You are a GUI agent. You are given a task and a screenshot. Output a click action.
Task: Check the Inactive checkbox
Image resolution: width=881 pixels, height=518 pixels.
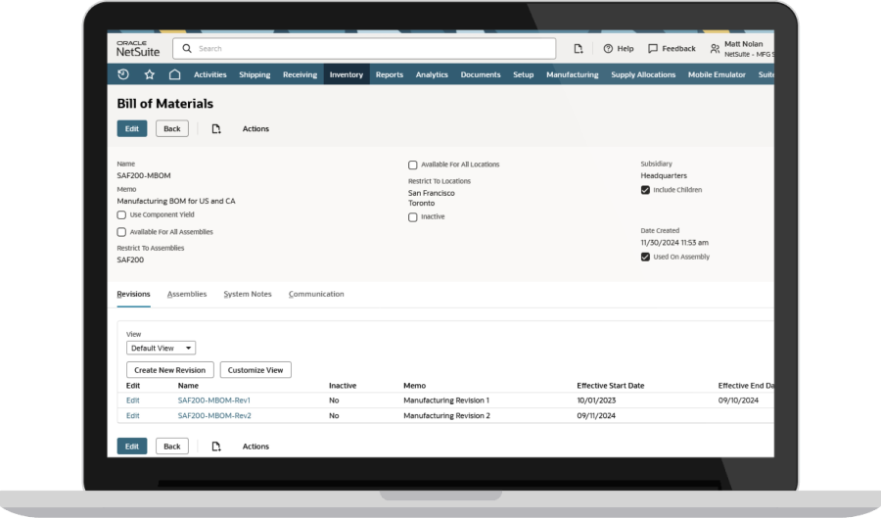(413, 217)
